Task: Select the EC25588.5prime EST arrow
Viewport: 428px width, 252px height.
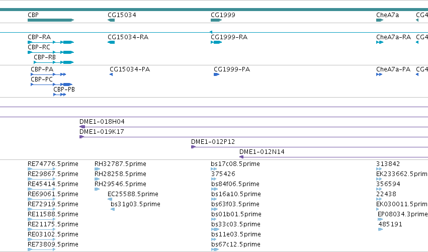Action: pos(110,199)
